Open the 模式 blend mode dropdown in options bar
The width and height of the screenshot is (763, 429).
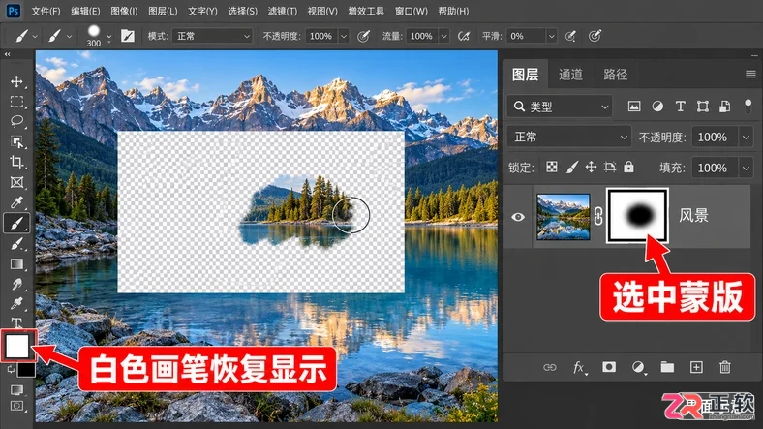point(212,36)
